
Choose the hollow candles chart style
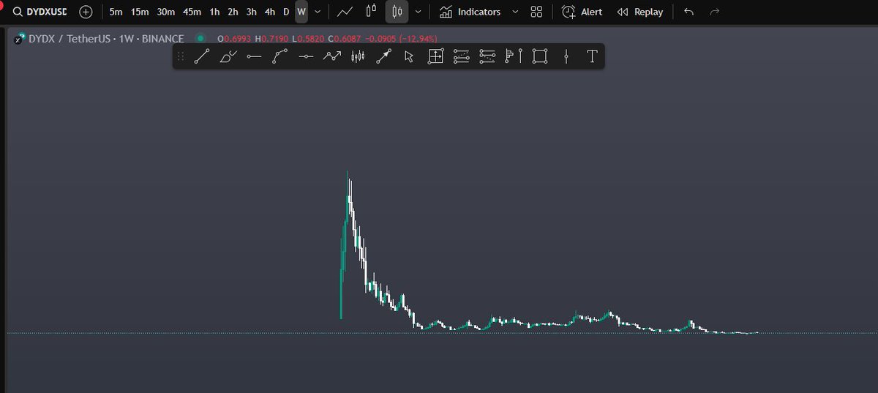[372, 12]
